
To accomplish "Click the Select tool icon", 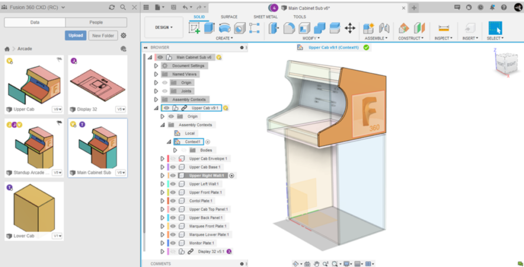I will coord(495,28).
